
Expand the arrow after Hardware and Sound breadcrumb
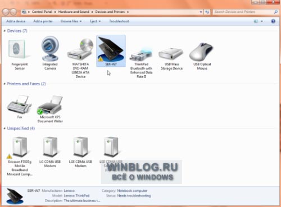coord(92,12)
